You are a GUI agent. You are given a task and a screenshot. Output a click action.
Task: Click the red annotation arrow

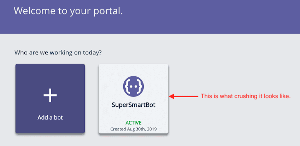tap(184, 96)
